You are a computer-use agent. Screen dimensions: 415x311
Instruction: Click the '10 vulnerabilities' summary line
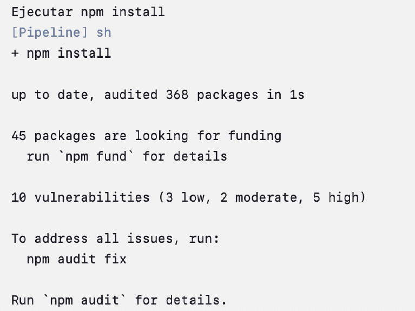pos(188,197)
